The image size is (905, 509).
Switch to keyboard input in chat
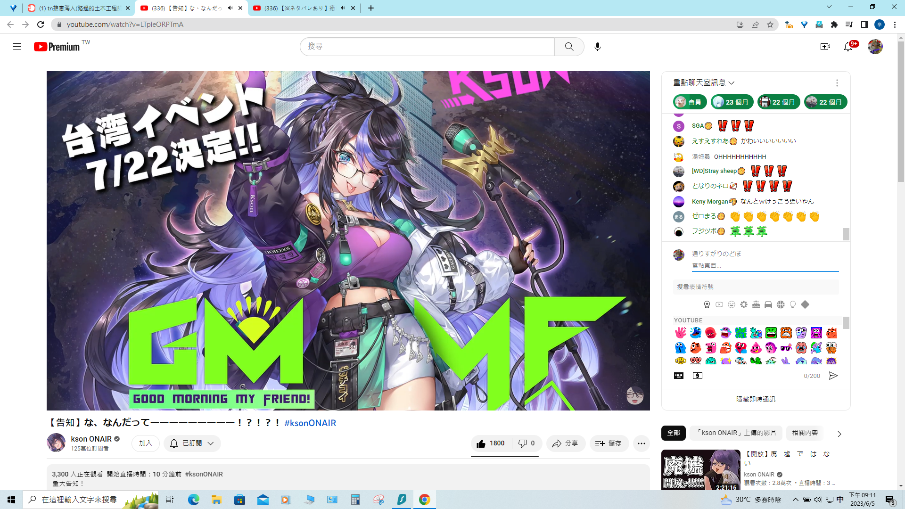tap(679, 376)
